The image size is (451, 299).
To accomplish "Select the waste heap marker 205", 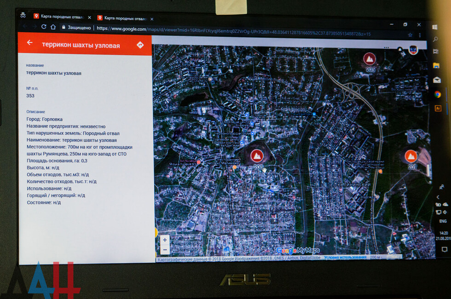I will (369, 59).
